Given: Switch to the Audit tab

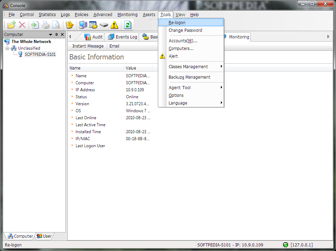Looking at the screenshot, I should tap(93, 37).
